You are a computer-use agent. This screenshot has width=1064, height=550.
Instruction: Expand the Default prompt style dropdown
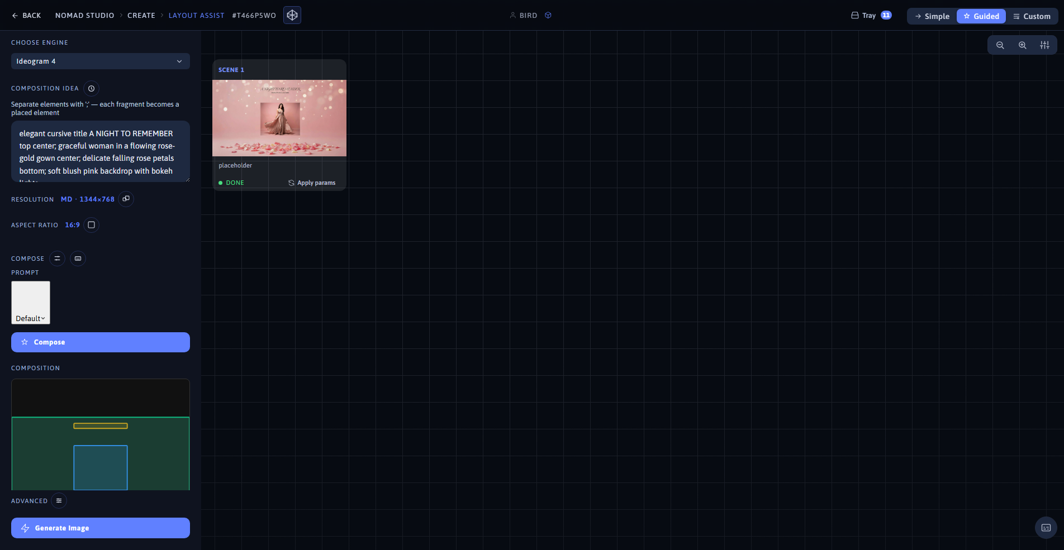(31, 303)
